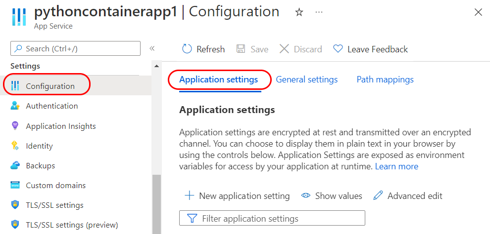Viewport: 490px width, 234px height.
Task: Click the sidebar scrollbar thumb
Action: coord(156,204)
